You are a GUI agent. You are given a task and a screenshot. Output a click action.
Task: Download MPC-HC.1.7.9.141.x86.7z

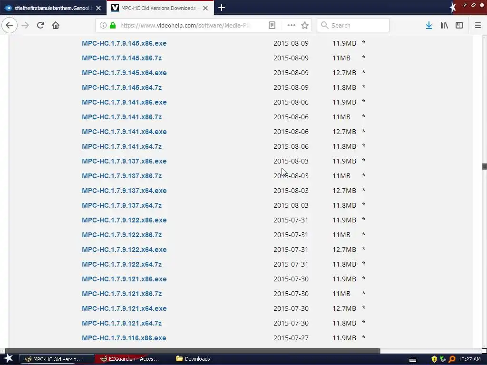[122, 117]
